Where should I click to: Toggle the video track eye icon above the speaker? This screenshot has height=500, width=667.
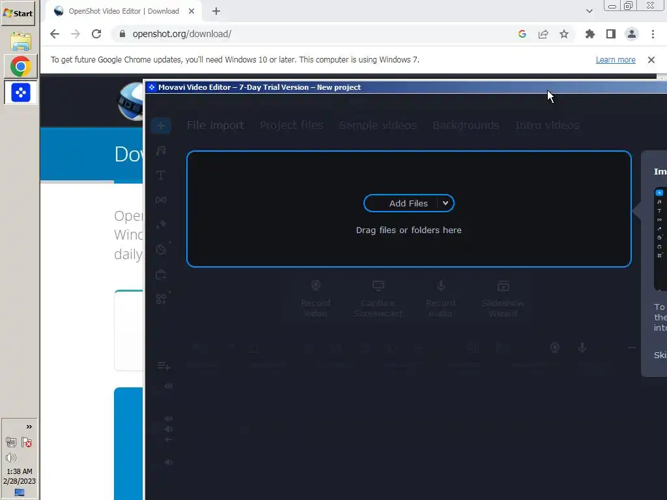[x=169, y=419]
